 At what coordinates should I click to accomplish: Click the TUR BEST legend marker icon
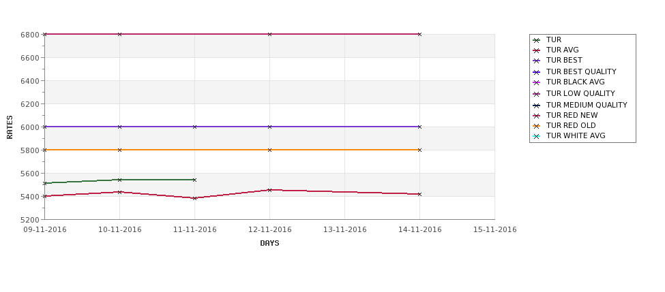[x=537, y=61]
